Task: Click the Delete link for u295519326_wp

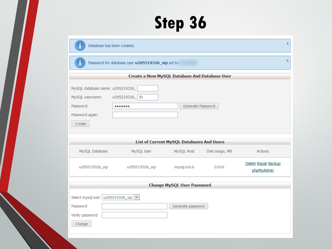Action: 251,163
